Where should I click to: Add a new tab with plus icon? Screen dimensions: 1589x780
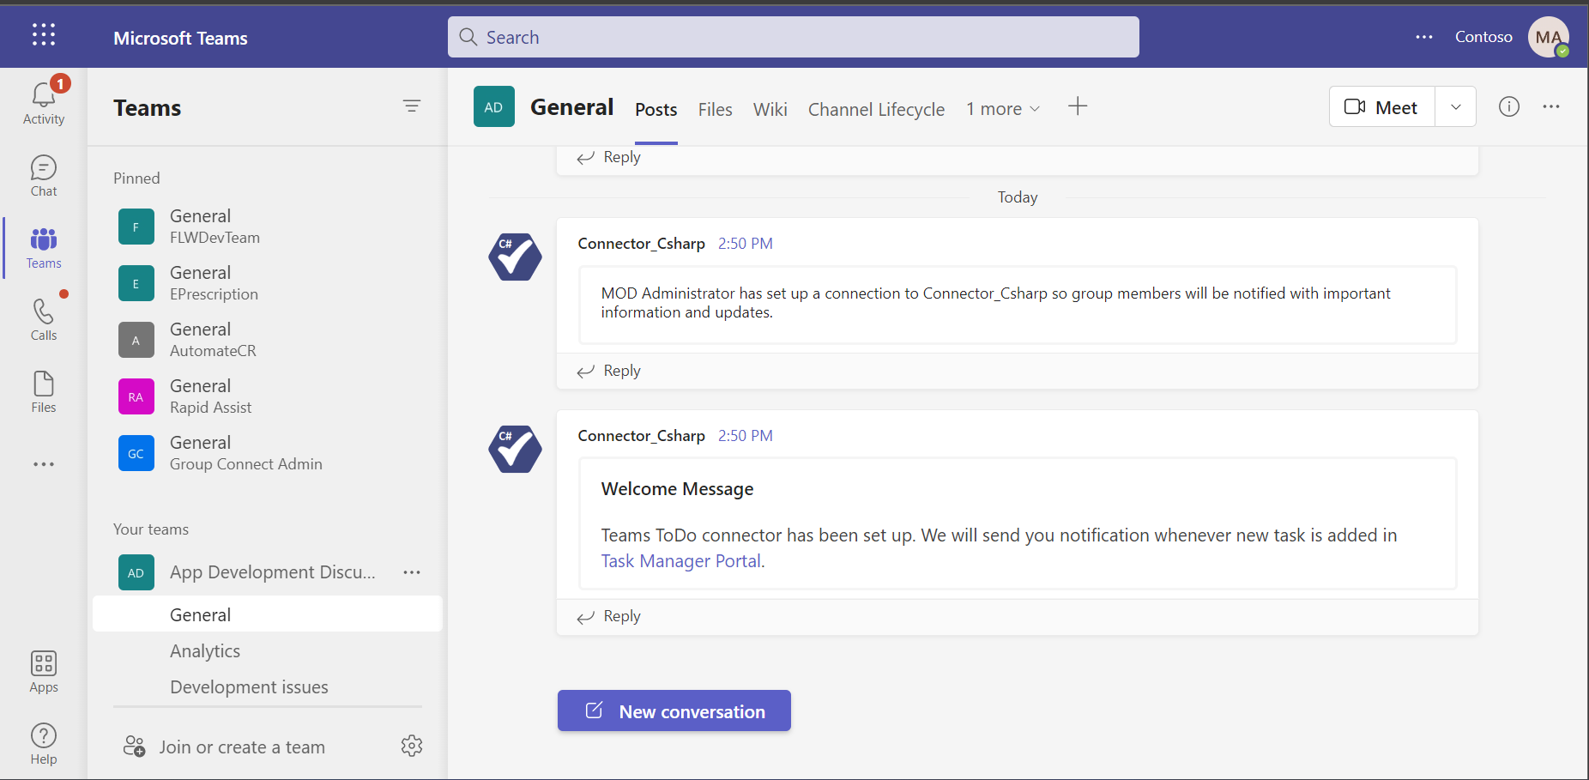[x=1078, y=106]
